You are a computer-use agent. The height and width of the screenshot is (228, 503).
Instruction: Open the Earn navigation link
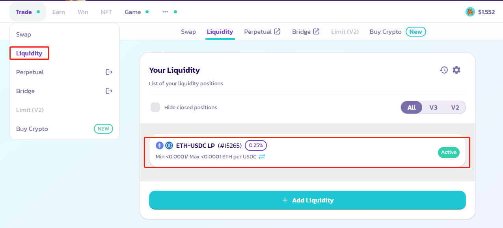point(59,12)
